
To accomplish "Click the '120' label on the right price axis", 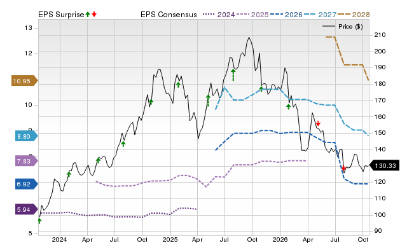I will click(x=380, y=182).
